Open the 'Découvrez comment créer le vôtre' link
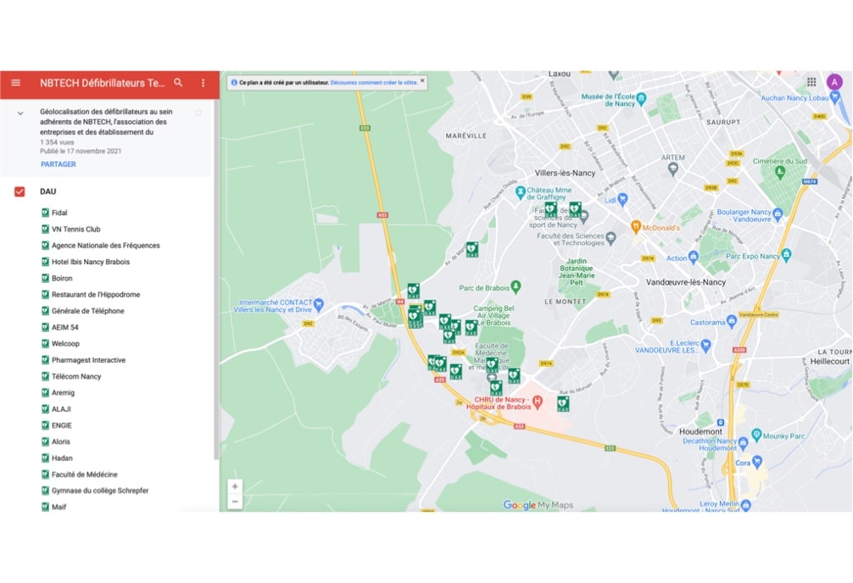Screen dimensions: 853x583 click(374, 82)
